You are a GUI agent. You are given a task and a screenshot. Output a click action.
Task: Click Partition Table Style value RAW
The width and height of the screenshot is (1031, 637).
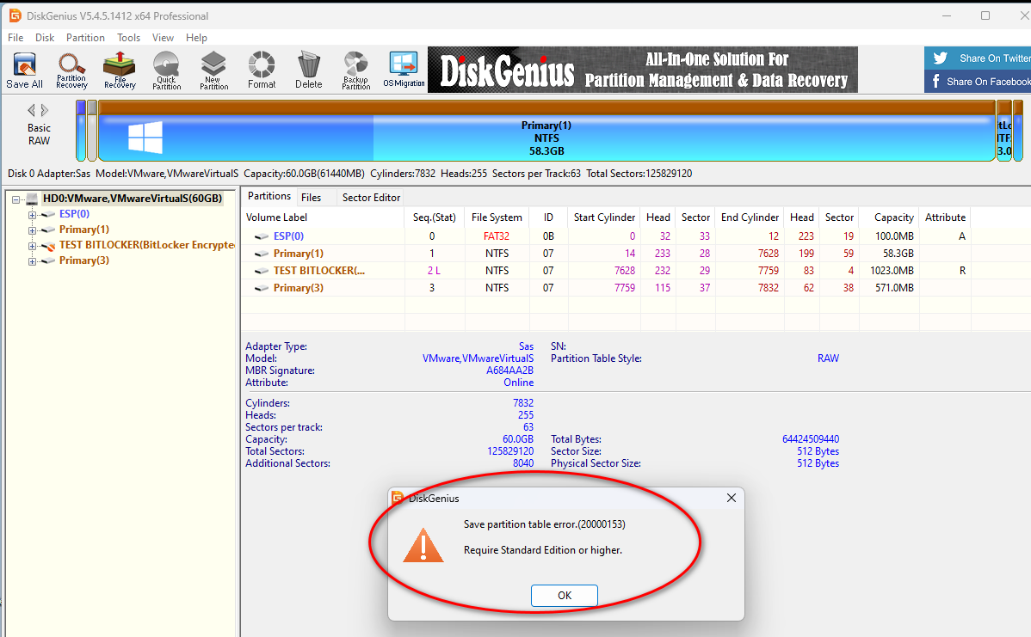pyautogui.click(x=828, y=358)
